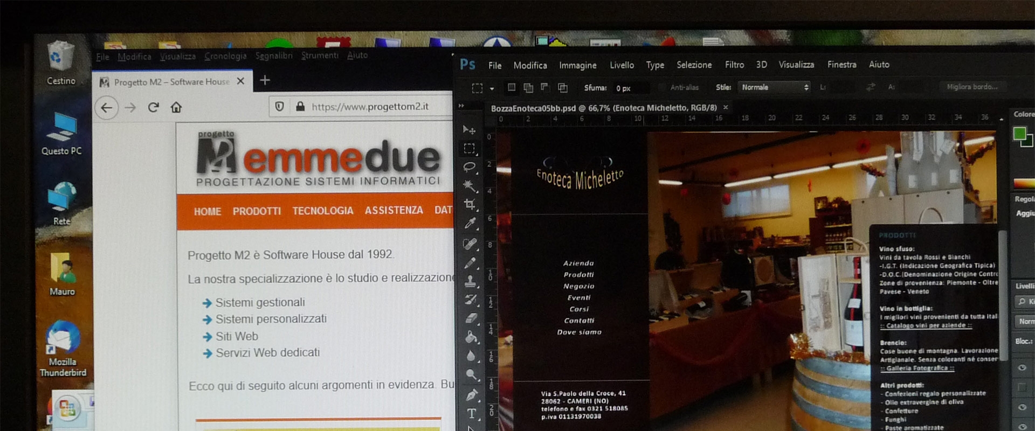Image resolution: width=1035 pixels, height=431 pixels.
Task: Choose New selection mode in options bar
Action: click(x=512, y=87)
